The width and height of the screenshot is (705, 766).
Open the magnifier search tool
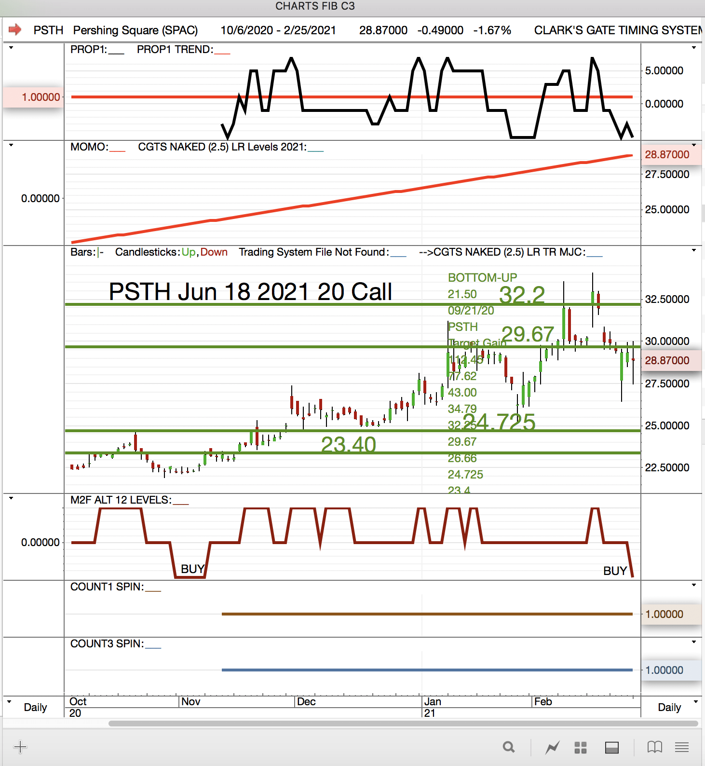(509, 748)
